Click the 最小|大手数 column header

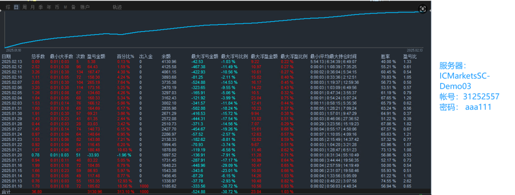pos(61,56)
